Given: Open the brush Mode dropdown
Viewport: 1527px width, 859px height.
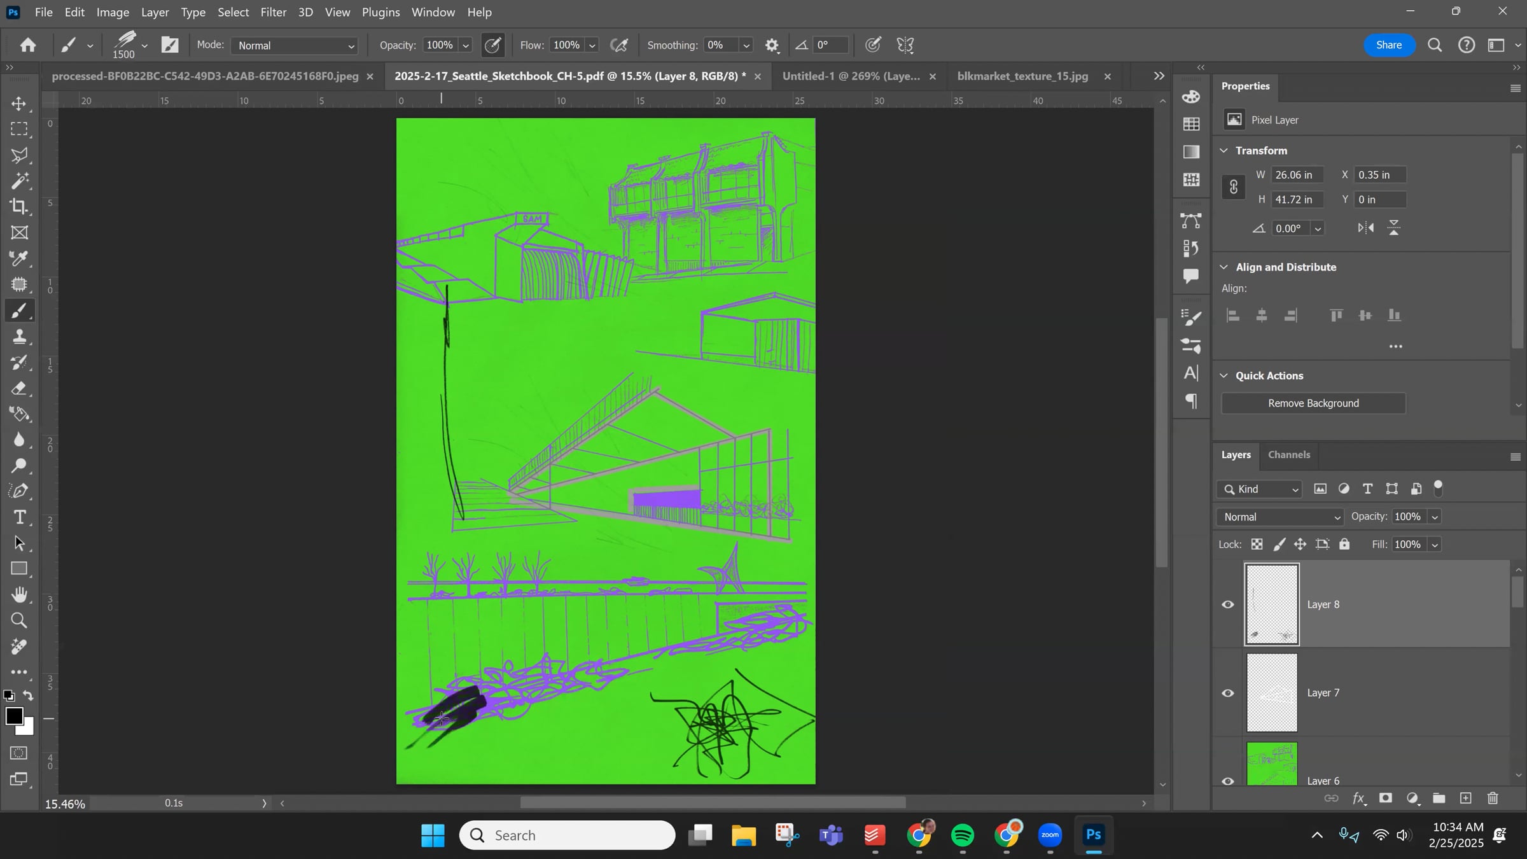Looking at the screenshot, I should tap(295, 46).
